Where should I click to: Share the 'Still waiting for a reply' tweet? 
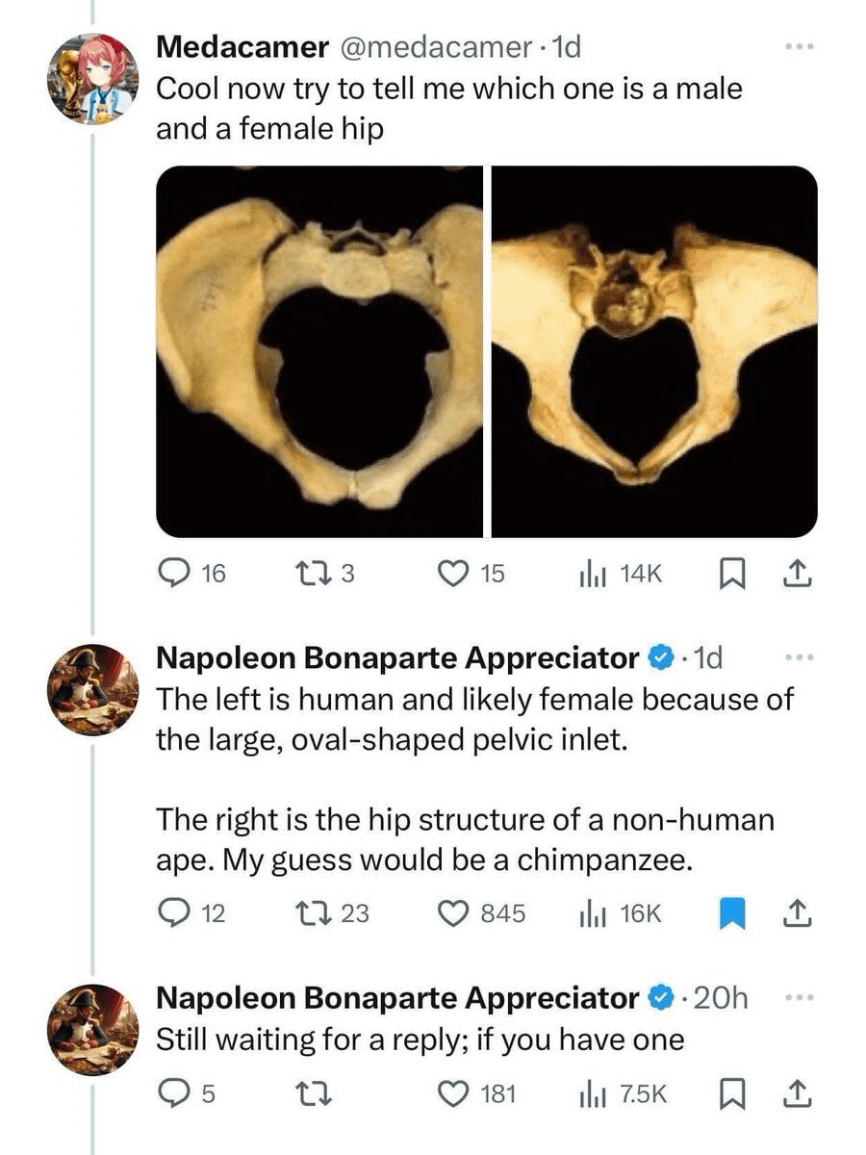coord(798,1094)
